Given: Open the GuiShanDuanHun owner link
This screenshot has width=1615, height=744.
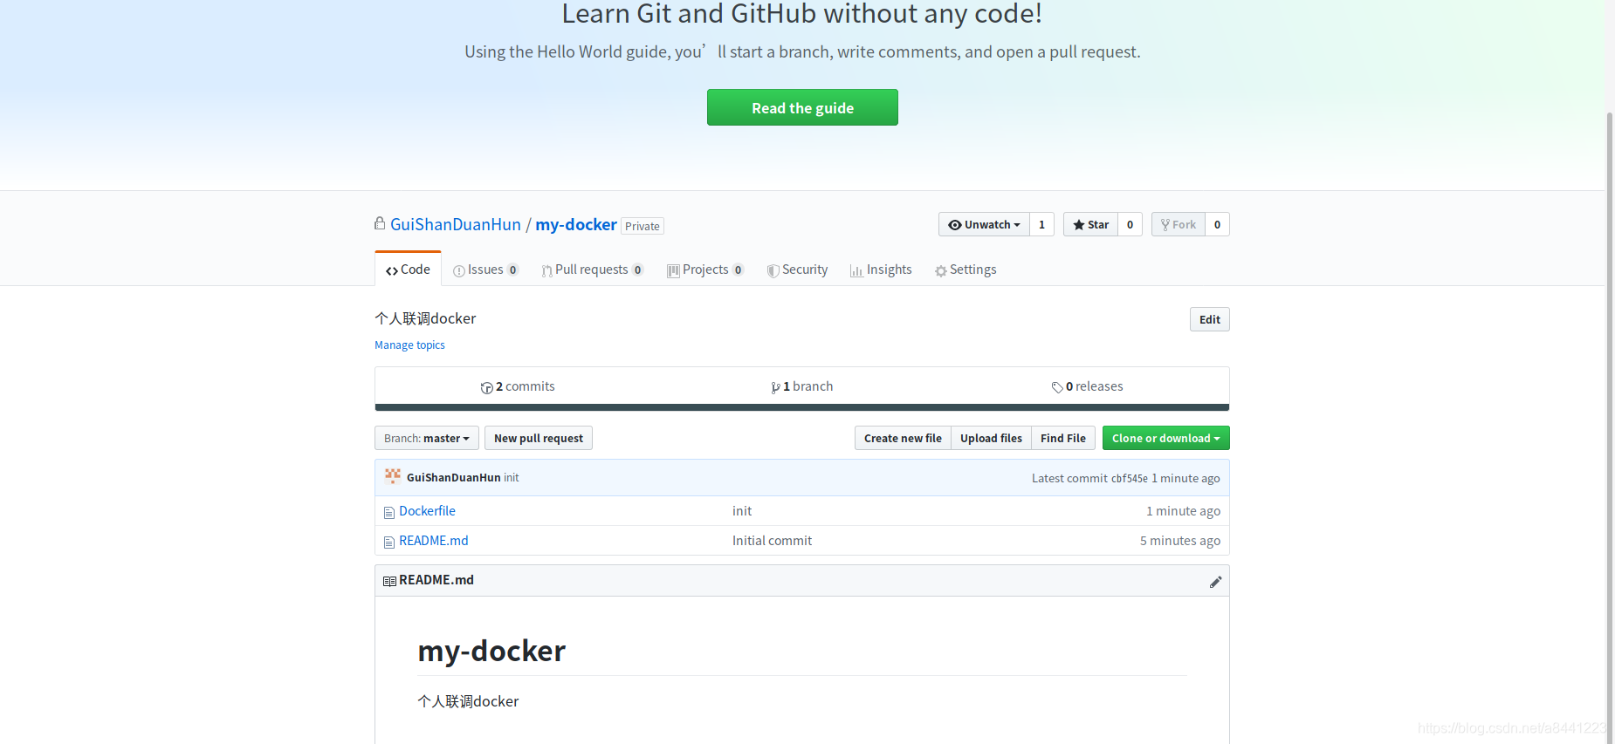Looking at the screenshot, I should 456,224.
